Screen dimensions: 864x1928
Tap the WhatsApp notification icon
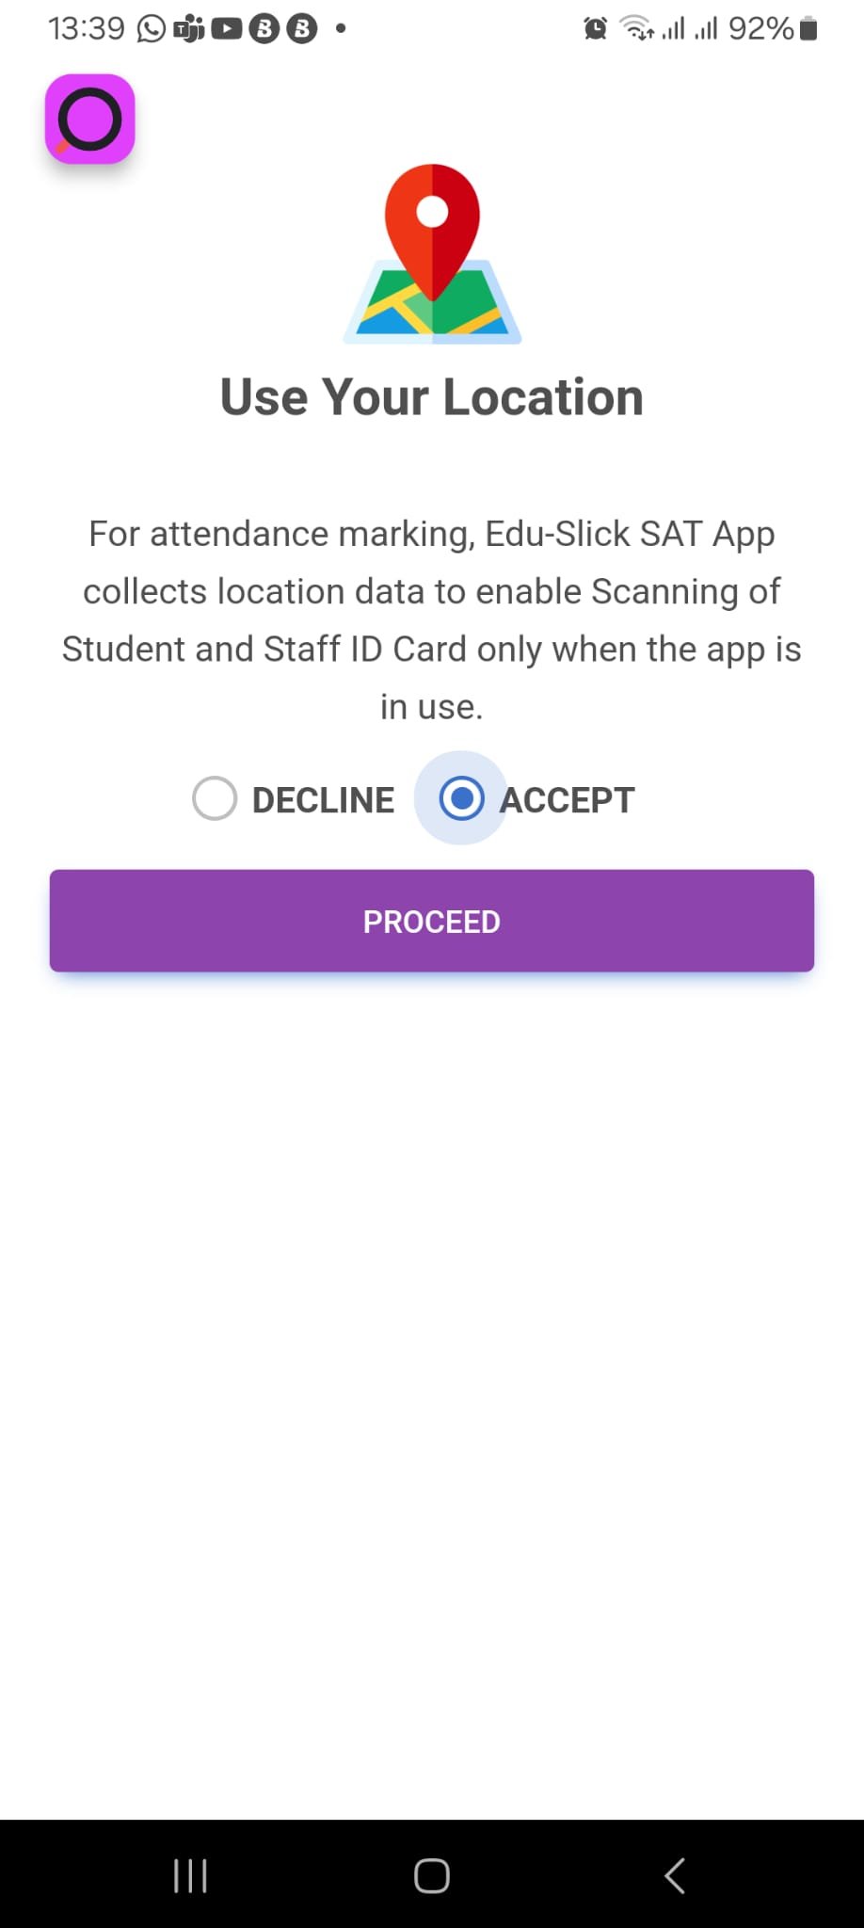151,29
